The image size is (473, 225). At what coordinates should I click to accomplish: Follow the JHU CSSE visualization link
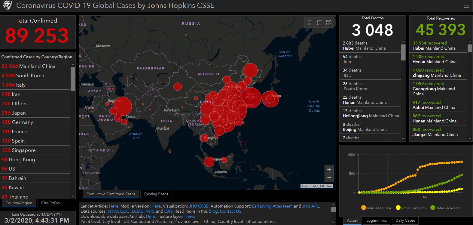[199, 206]
